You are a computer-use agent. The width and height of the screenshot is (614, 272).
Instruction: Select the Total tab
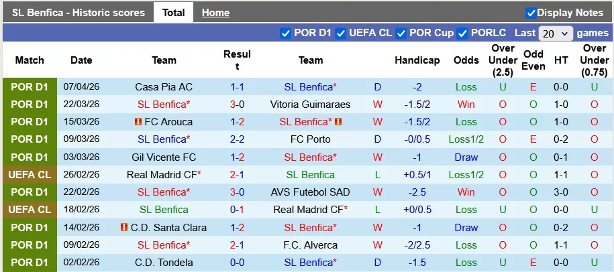tap(173, 13)
